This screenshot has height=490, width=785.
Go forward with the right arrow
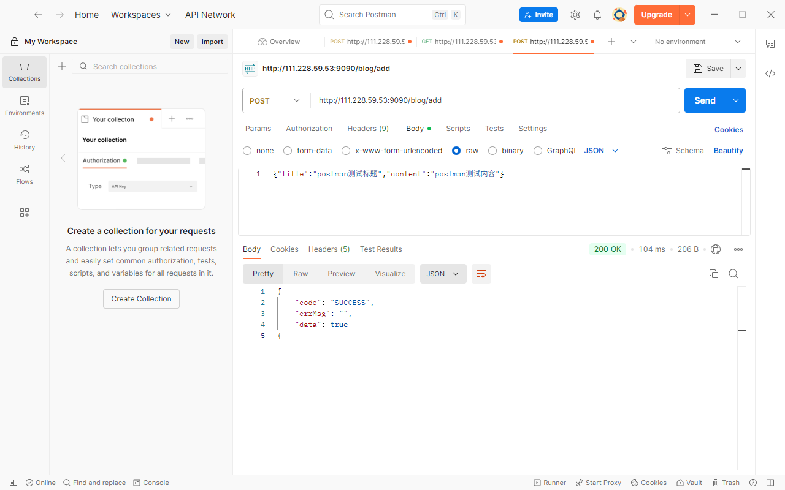tap(59, 15)
